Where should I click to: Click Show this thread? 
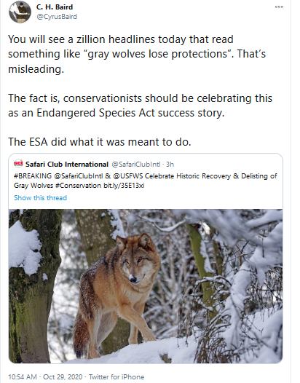(x=40, y=198)
